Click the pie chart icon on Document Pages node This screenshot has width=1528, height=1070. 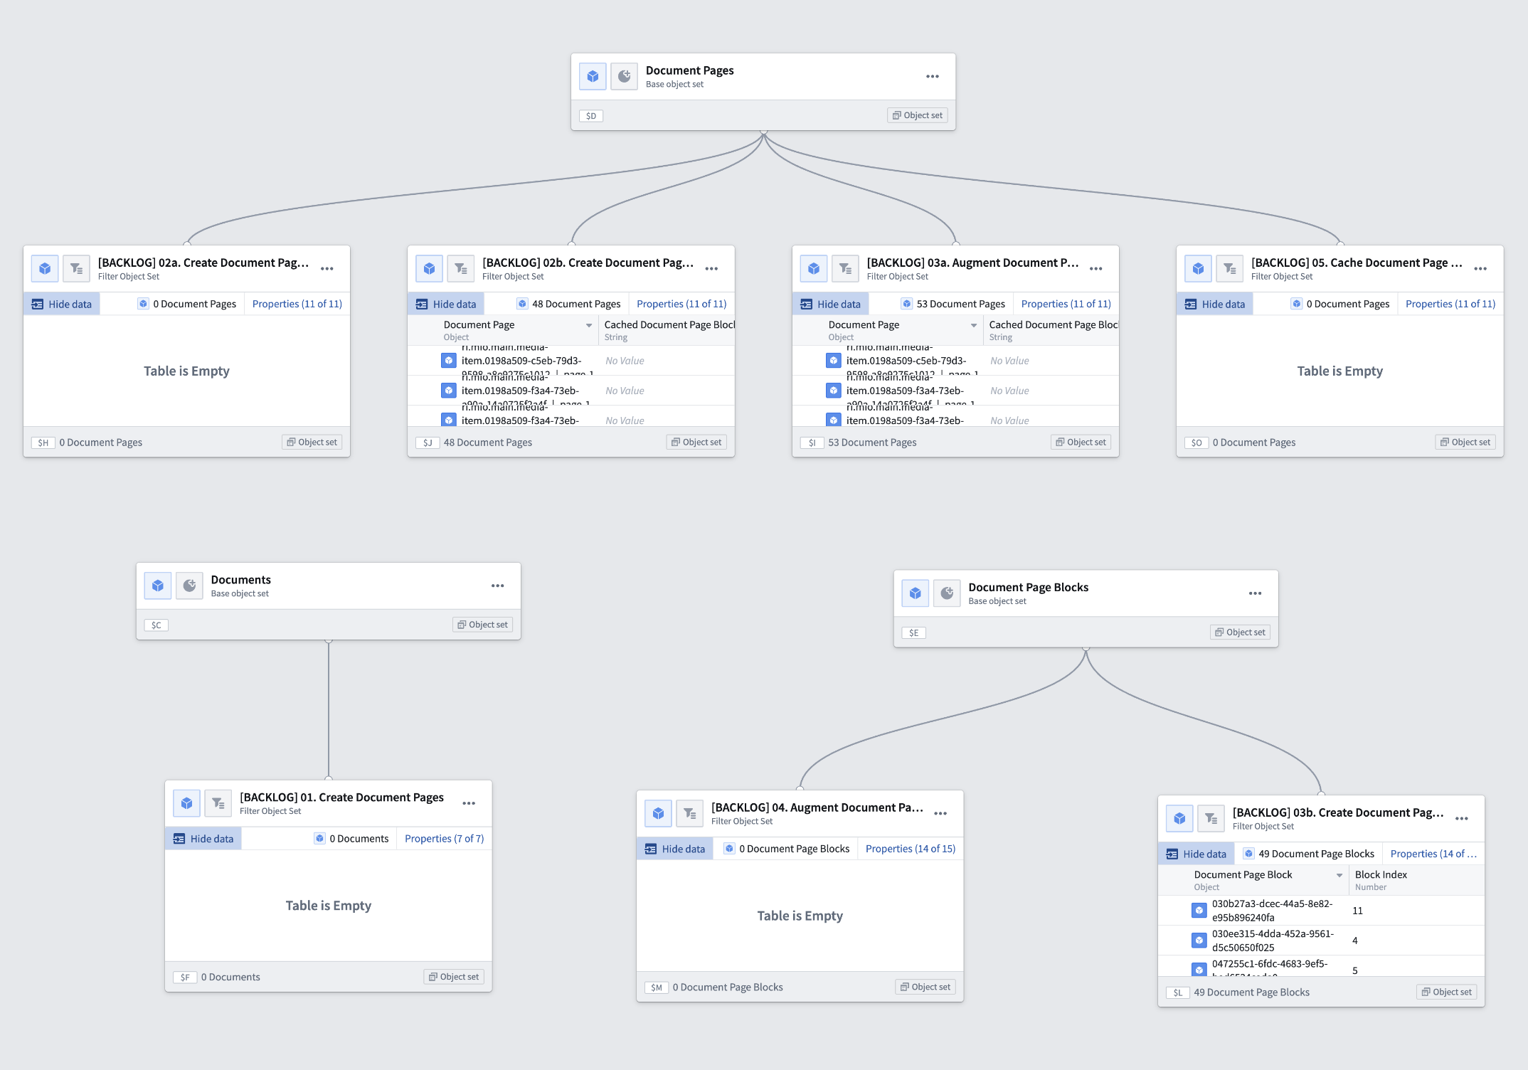pyautogui.click(x=624, y=76)
